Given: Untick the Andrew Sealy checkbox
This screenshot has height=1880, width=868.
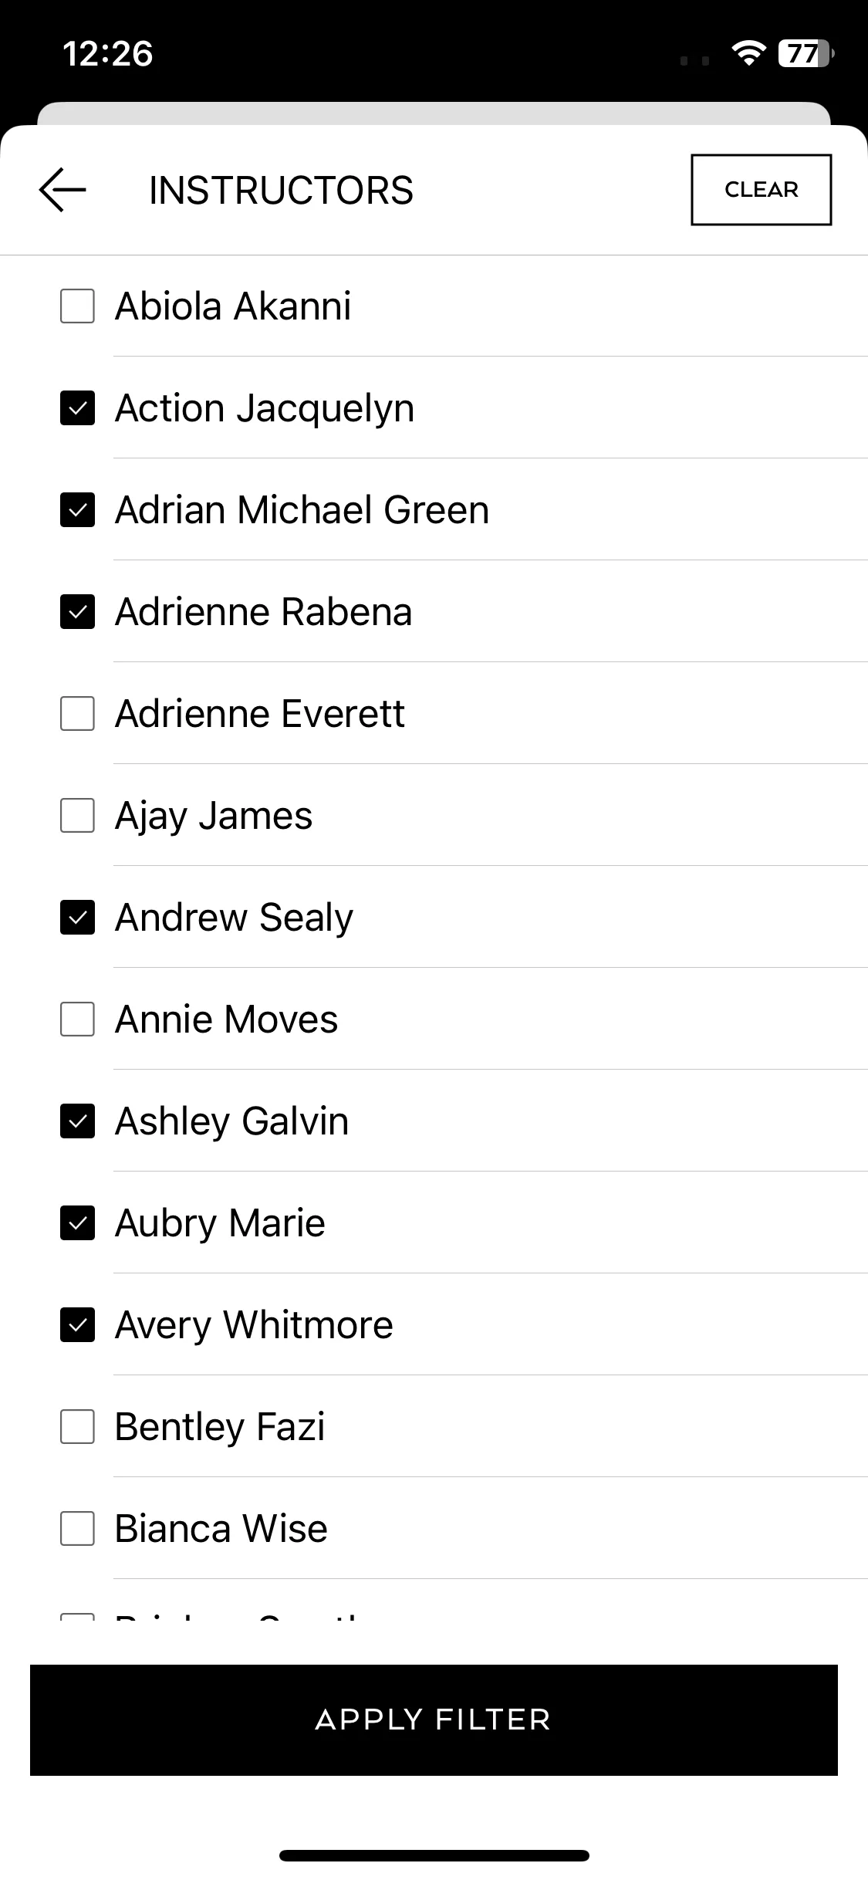Looking at the screenshot, I should pyautogui.click(x=77, y=917).
